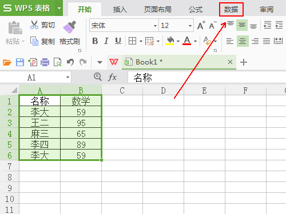Justify text alignment icon

[267, 41]
